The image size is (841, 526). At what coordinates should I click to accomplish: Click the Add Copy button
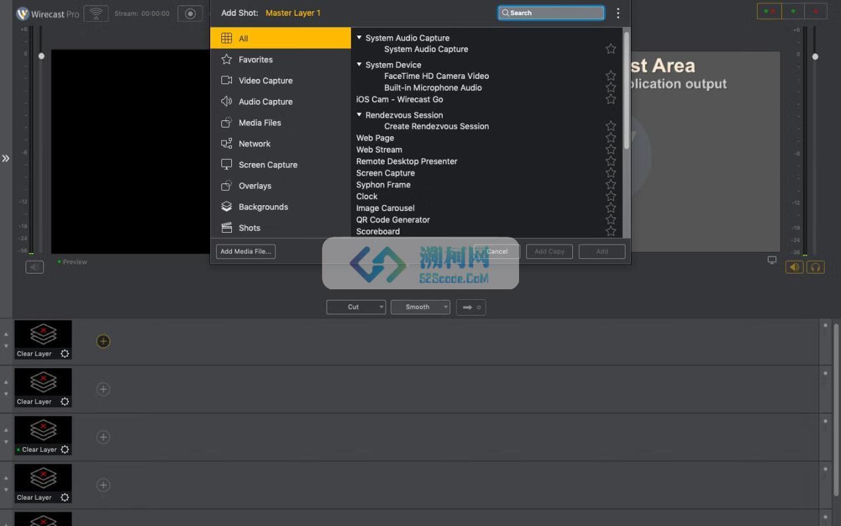tap(549, 251)
